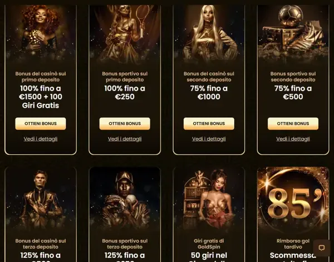Screen dimensions: 334x262
Task: Select the slot machine GoldSpin image
Action: coord(209,200)
